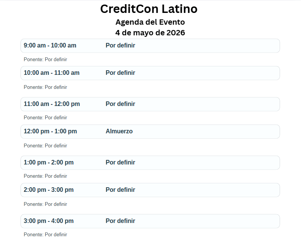301x245 pixels.
Task: Click "Por definir" title in the 9:00 am session
Action: point(120,46)
